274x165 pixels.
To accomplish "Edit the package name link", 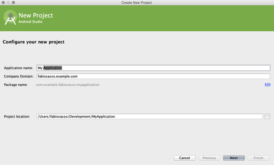I will 268,84.
